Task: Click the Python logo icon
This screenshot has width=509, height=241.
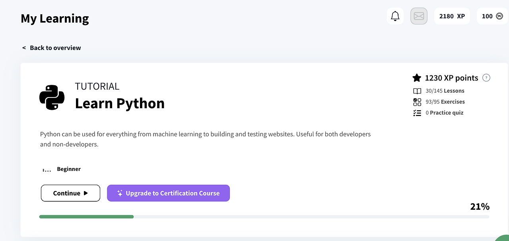Action: pyautogui.click(x=52, y=97)
